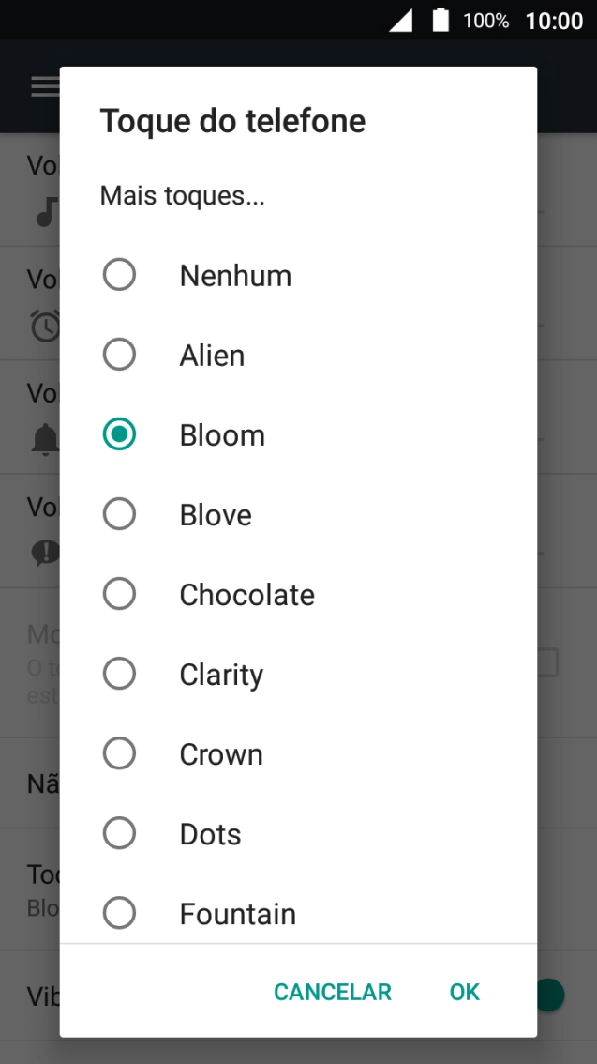This screenshot has width=597, height=1064.
Task: Select the Dots ringtone
Action: (298, 833)
